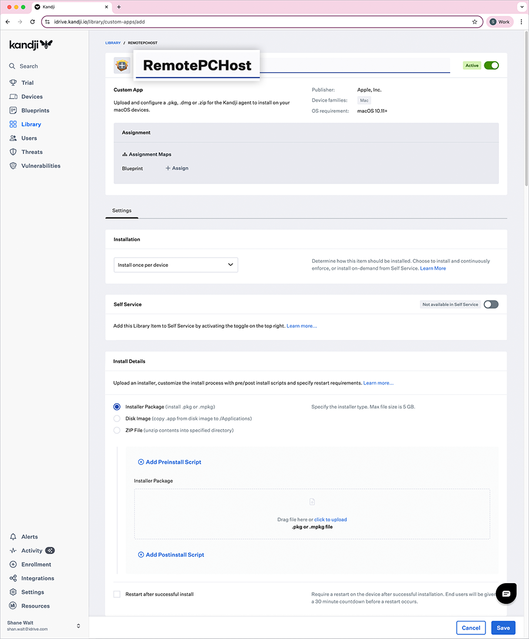Viewport: 529px width, 639px height.
Task: Open Library in the sidebar navigation
Action: click(31, 125)
